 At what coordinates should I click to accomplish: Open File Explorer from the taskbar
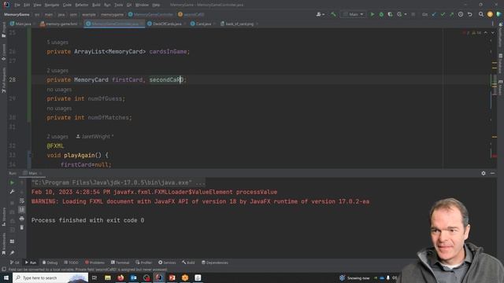(108, 277)
